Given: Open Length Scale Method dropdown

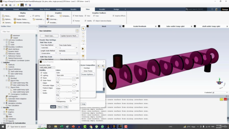Looking at the screenshot, I should tap(49, 53).
